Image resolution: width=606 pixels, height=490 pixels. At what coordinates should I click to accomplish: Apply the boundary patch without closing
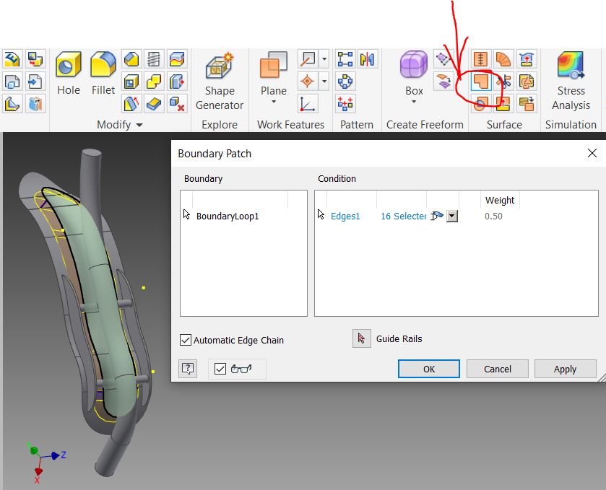(565, 369)
